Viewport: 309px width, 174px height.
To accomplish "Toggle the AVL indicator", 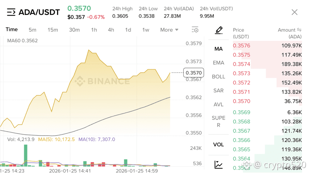I will click(218, 105).
